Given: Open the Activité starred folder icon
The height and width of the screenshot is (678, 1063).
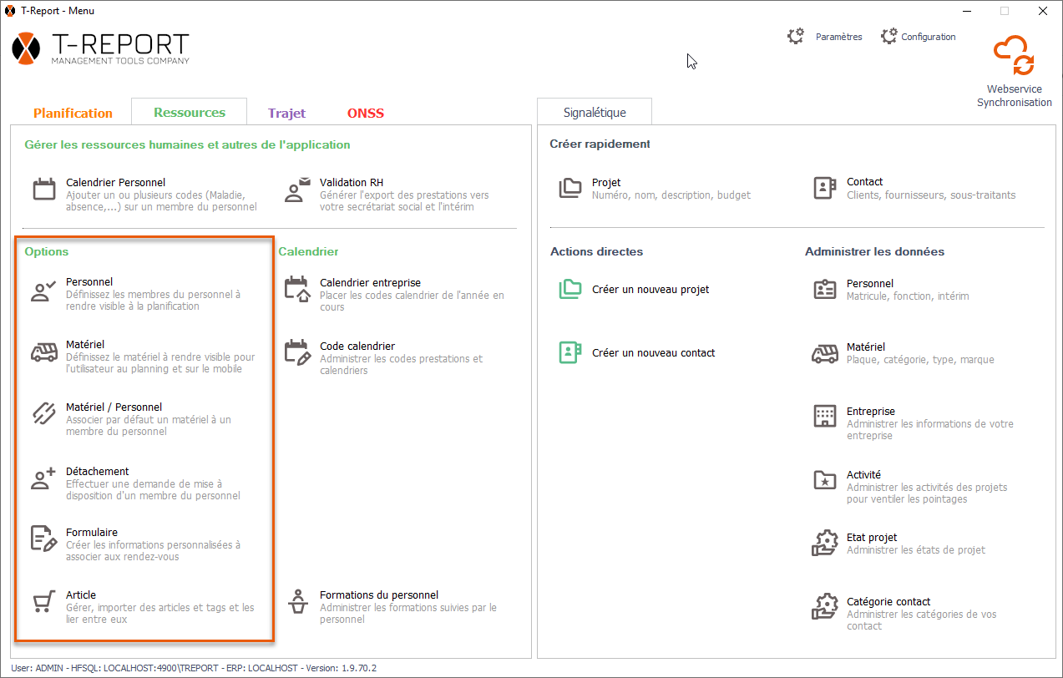Looking at the screenshot, I should [x=824, y=480].
